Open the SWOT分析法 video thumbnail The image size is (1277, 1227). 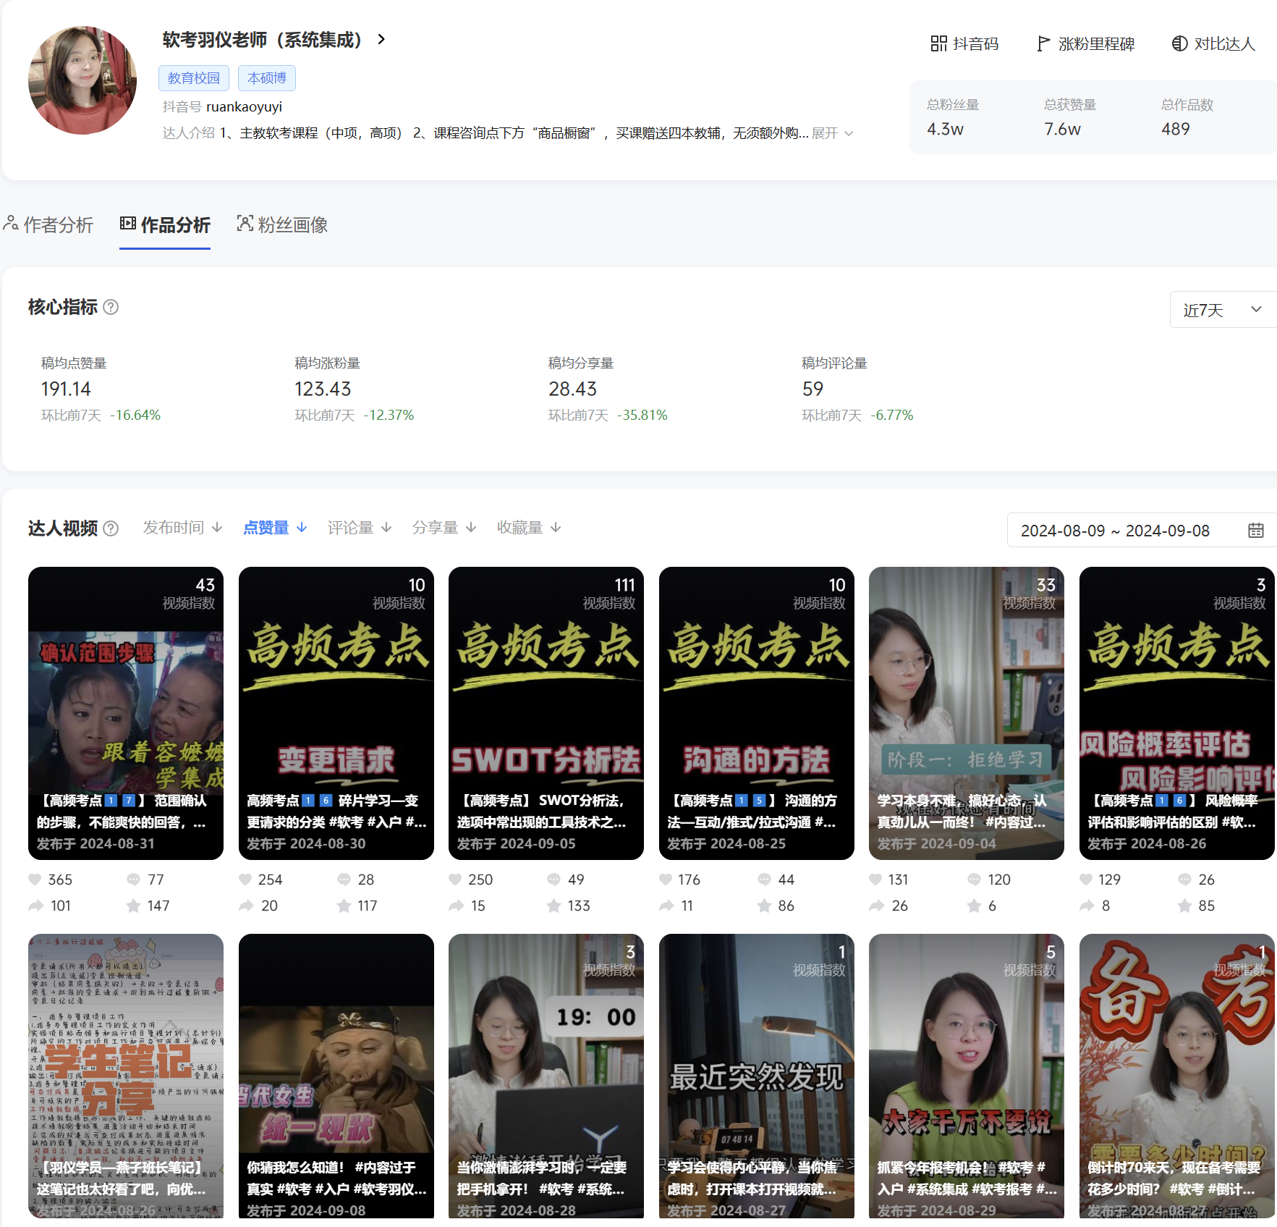click(x=546, y=712)
